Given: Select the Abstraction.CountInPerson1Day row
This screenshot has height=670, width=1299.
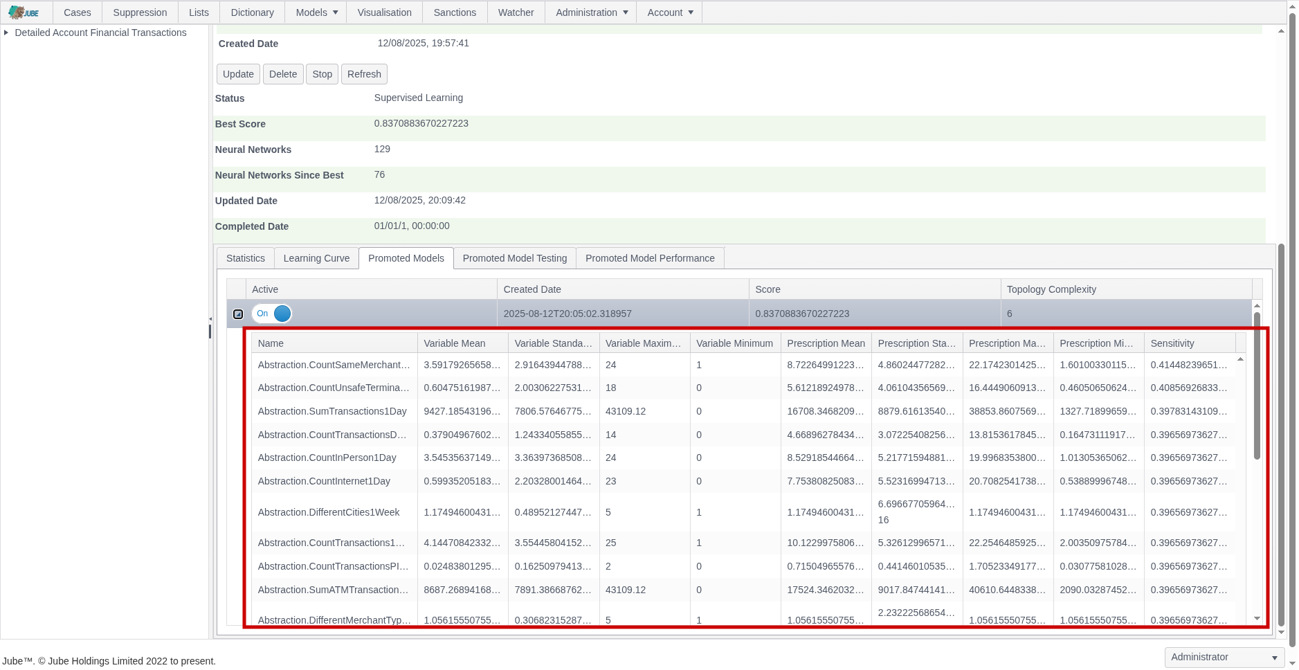Looking at the screenshot, I should click(x=743, y=458).
